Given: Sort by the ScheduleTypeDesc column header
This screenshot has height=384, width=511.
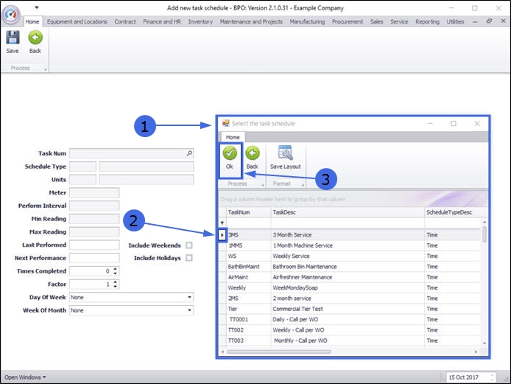Looking at the screenshot, I should pos(453,212).
